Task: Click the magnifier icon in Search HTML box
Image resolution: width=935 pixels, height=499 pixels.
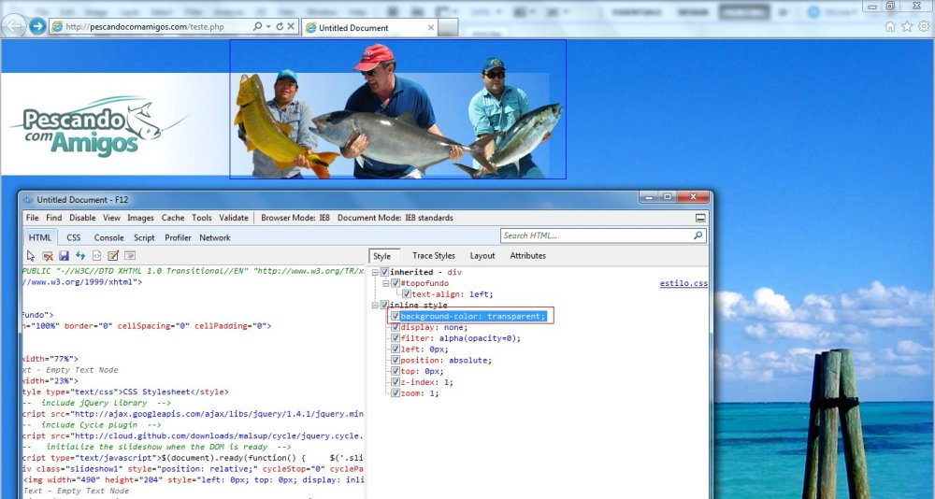Action: pos(698,236)
